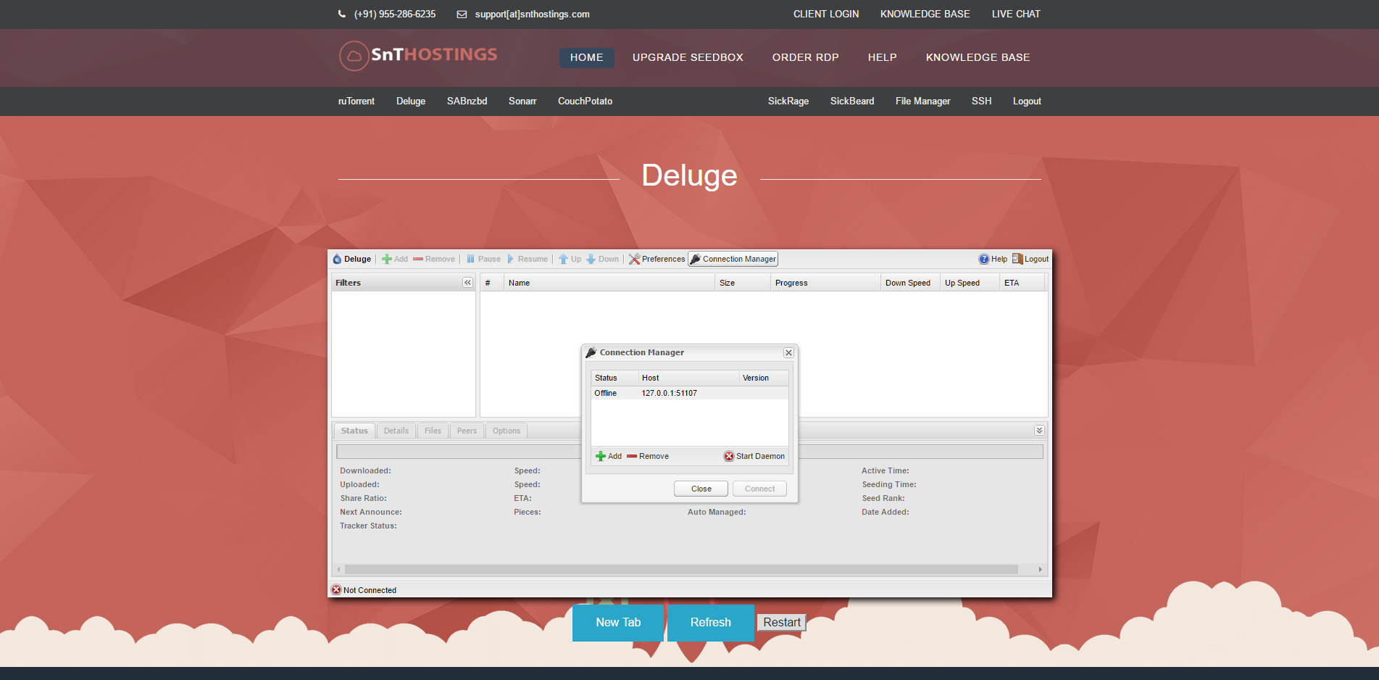Click the support email envelope icon
Screen dimensions: 1379x680
pyautogui.click(x=462, y=14)
